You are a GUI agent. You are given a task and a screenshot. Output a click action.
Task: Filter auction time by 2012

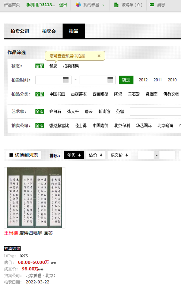(143, 80)
